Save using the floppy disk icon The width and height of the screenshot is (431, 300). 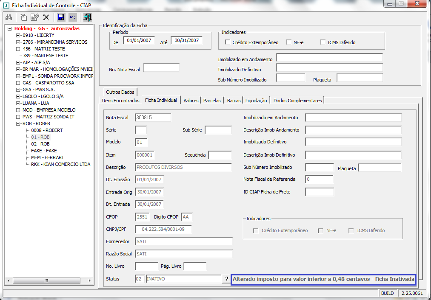(61, 17)
